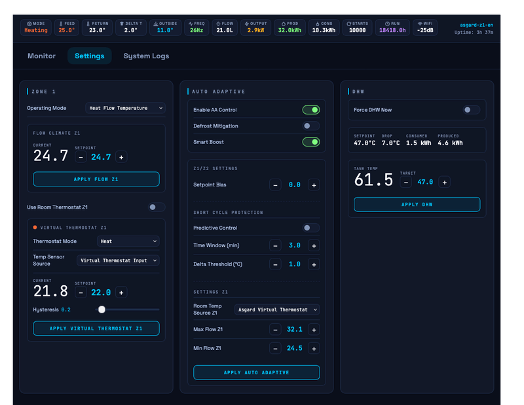Click the Output power lightning icon
The image size is (524, 405).
pos(247,24)
